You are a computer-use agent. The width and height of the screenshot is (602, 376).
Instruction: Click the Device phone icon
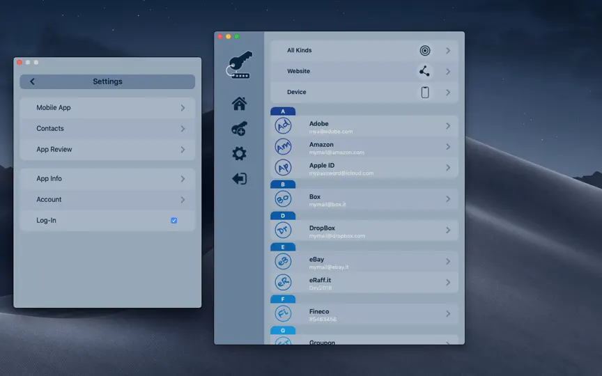point(425,92)
